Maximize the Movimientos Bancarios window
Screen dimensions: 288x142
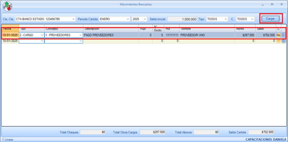(272, 5)
